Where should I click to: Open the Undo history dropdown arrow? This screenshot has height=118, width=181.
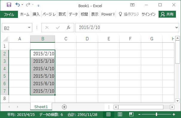22,5
